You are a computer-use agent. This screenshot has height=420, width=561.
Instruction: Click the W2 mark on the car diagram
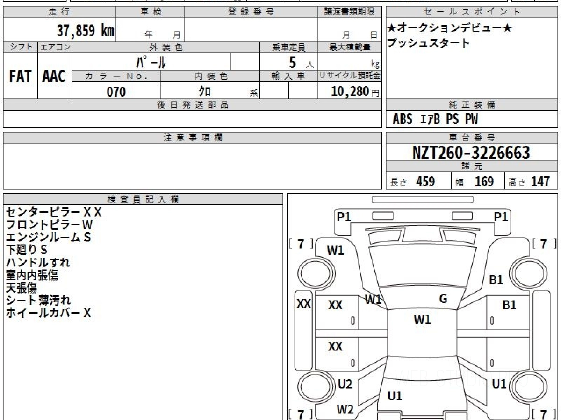point(345,410)
